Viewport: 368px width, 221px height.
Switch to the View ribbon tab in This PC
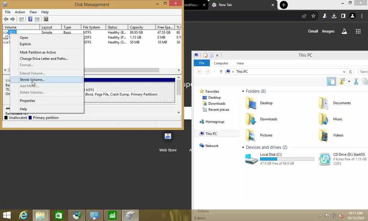[x=240, y=63]
